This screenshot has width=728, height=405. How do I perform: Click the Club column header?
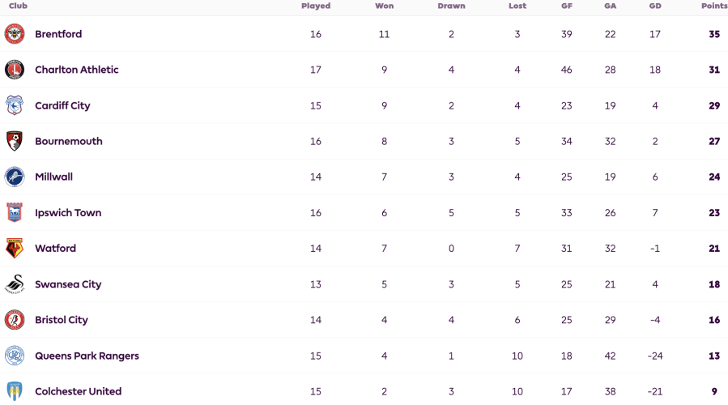pyautogui.click(x=18, y=6)
